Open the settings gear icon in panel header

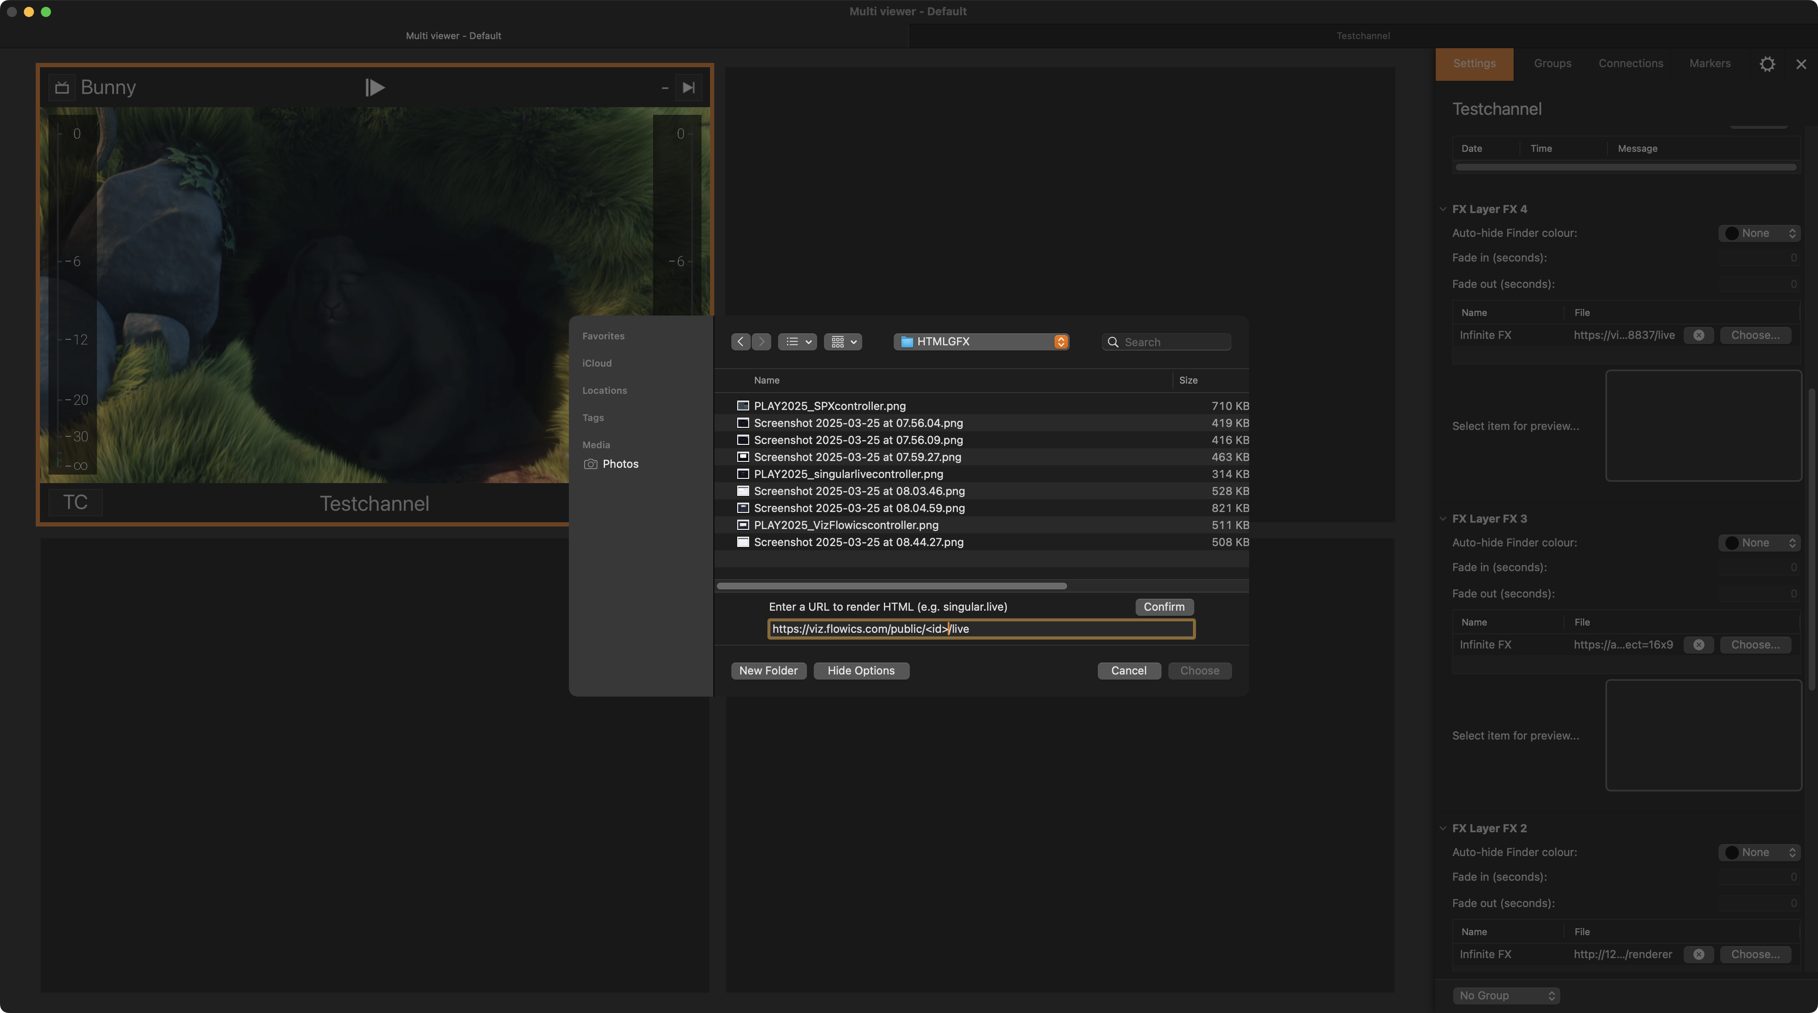coord(1767,64)
